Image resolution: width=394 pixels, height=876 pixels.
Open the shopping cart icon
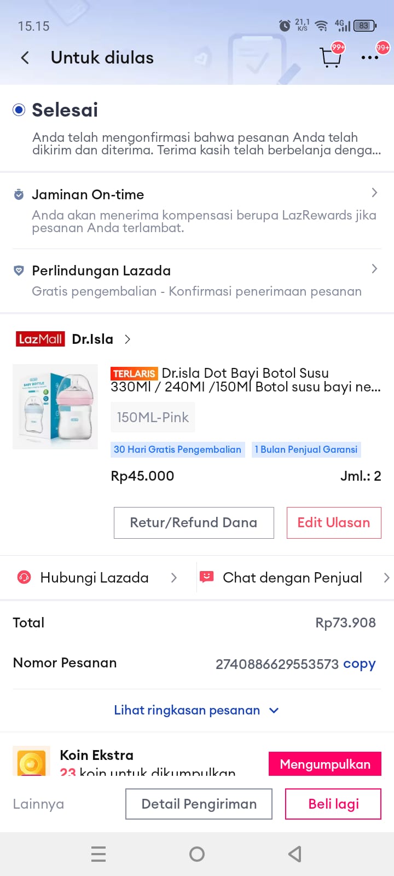[331, 57]
